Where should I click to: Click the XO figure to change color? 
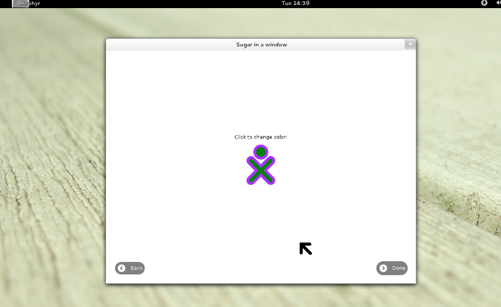(261, 165)
